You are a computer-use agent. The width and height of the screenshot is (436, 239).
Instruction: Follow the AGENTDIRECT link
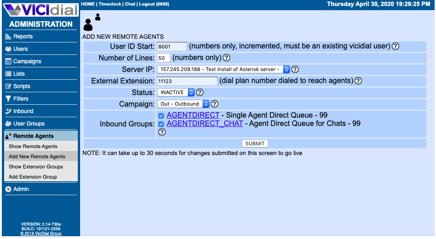[x=193, y=115]
